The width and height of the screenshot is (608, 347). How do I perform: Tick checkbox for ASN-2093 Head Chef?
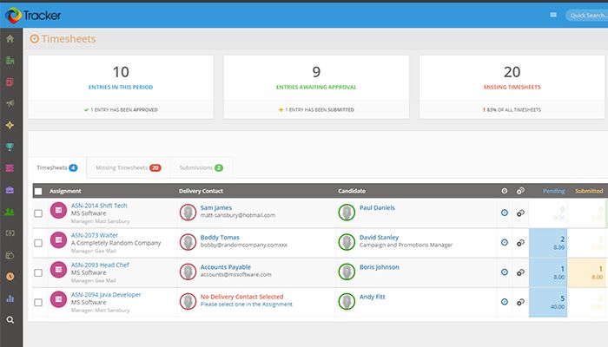click(38, 272)
